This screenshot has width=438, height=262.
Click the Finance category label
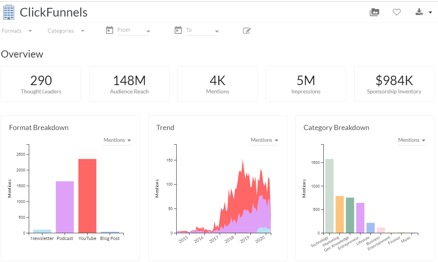tap(394, 240)
